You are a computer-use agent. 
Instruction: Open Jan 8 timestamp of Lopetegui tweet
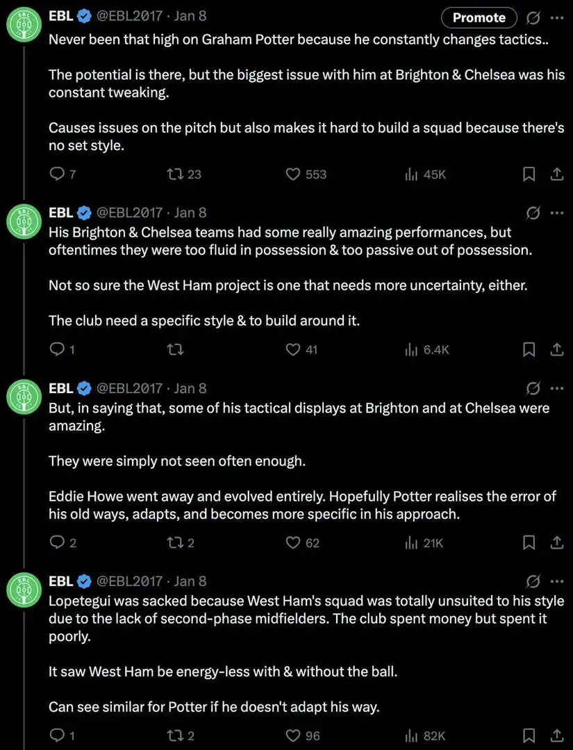pyautogui.click(x=190, y=581)
